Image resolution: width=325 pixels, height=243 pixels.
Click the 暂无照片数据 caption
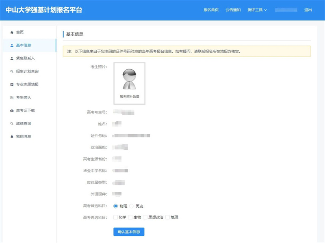click(130, 97)
